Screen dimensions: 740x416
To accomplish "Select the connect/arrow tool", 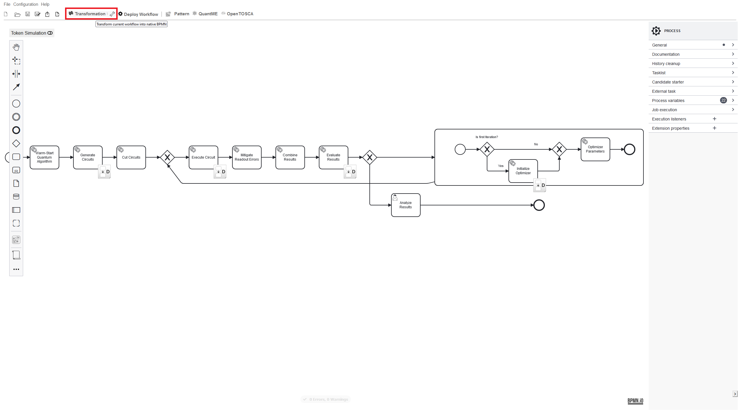I will (16, 86).
